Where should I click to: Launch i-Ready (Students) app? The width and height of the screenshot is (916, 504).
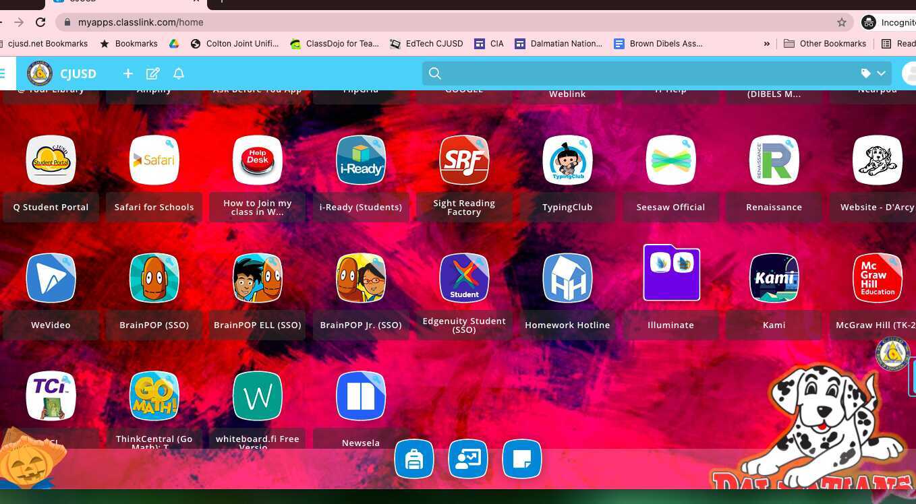(x=360, y=160)
